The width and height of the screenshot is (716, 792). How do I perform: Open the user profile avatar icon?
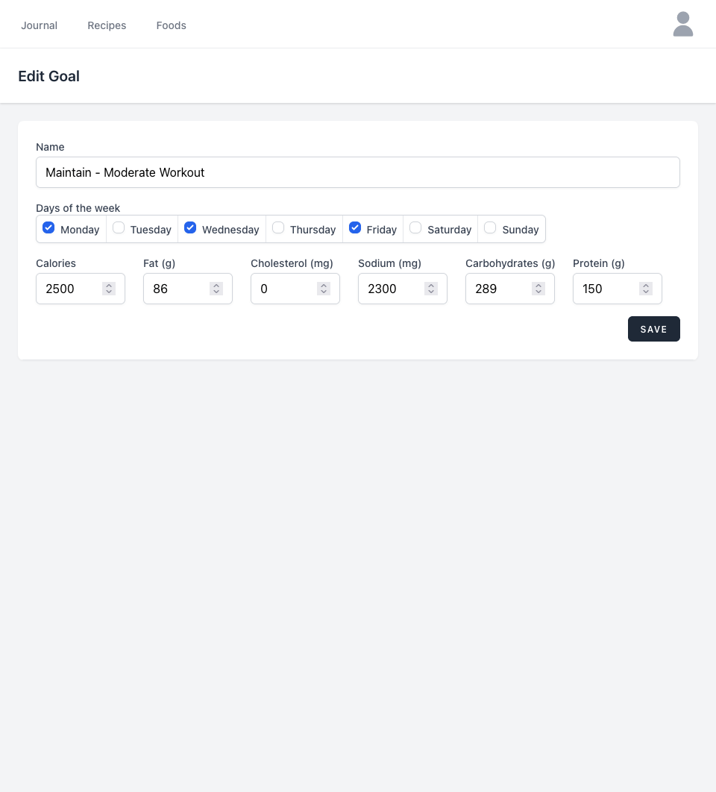coord(682,24)
